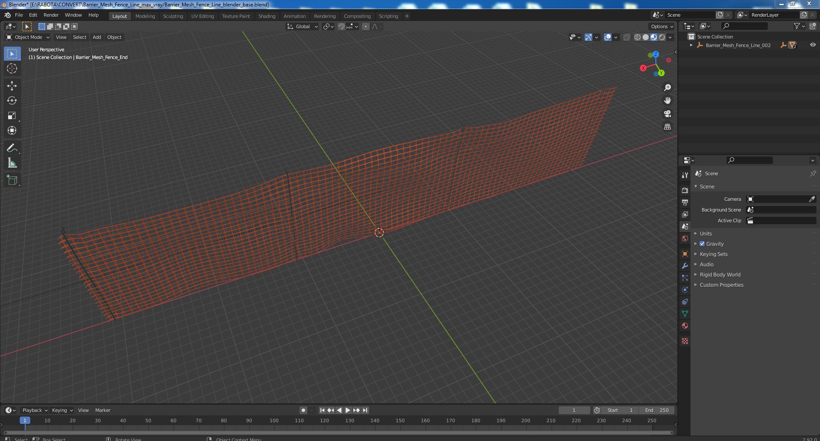
Task: Open the Physics properties tab
Action: (x=685, y=290)
